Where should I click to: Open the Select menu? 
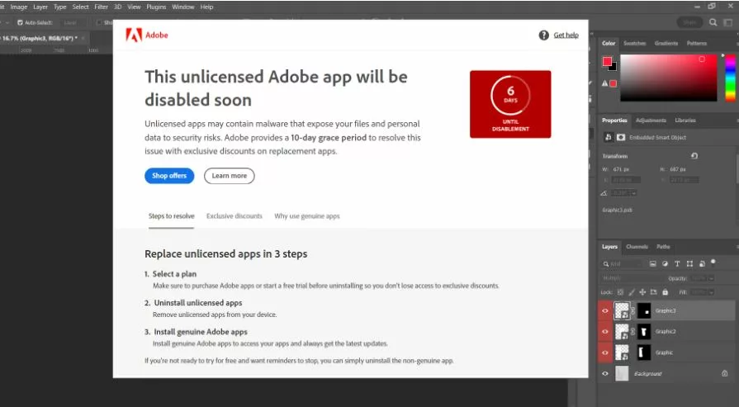click(81, 7)
